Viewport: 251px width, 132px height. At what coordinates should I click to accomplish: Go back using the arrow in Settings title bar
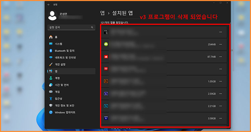pyautogui.click(x=49, y=5)
